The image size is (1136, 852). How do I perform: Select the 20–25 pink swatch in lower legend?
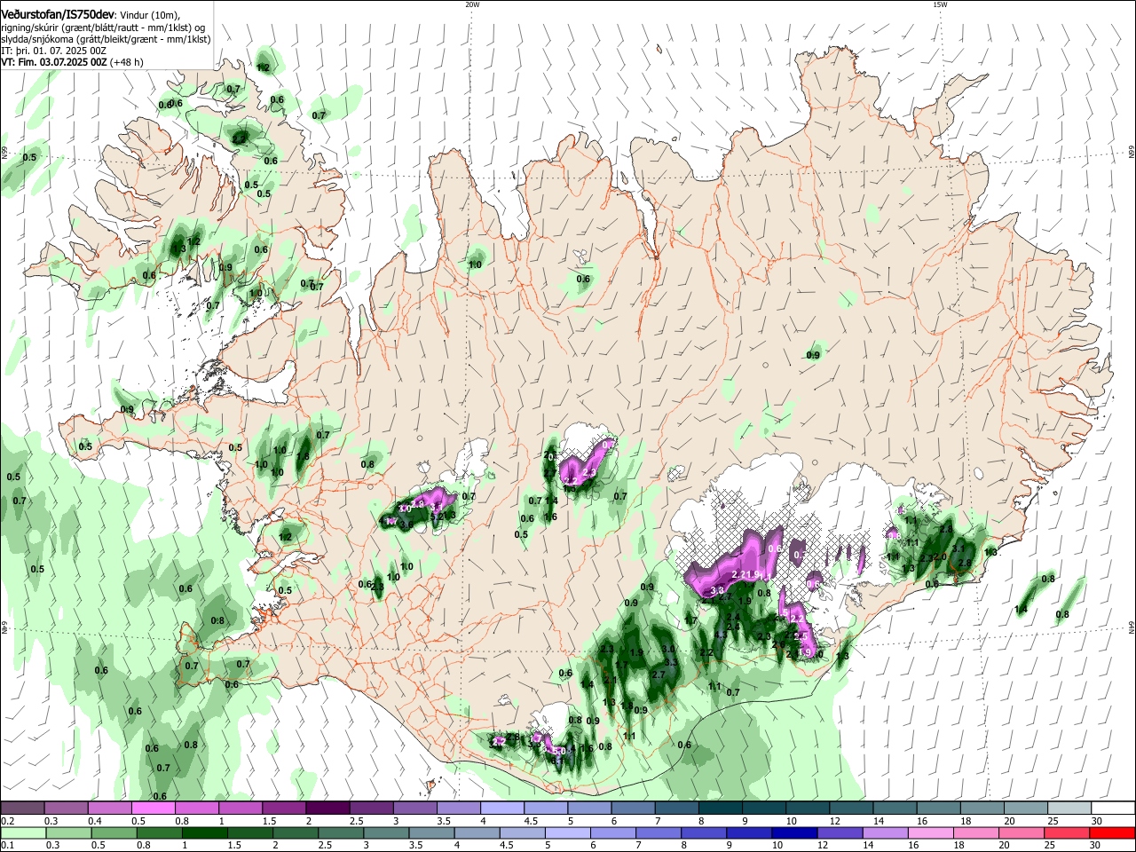[x=1021, y=832]
